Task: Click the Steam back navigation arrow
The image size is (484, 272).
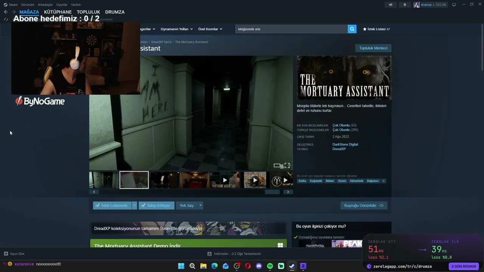Action: [x=6, y=12]
